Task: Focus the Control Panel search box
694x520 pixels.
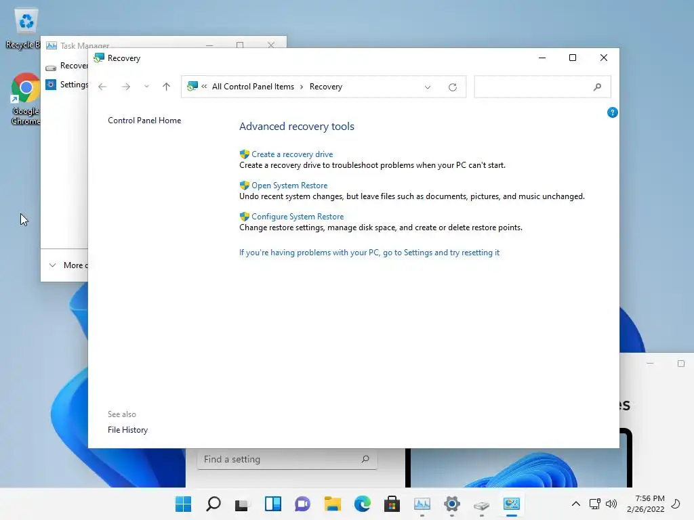Action: 542,87
